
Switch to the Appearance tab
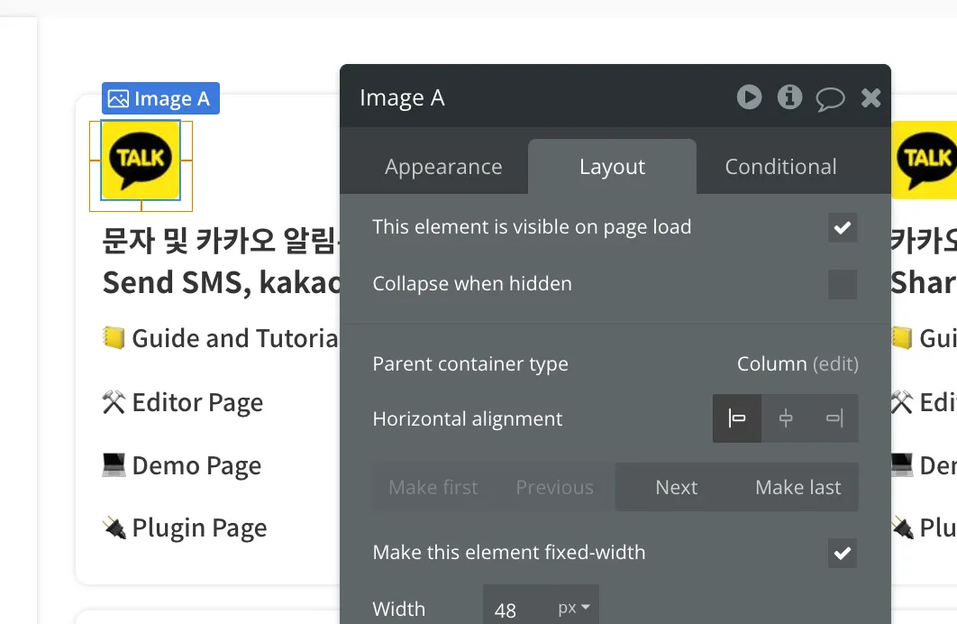(443, 167)
